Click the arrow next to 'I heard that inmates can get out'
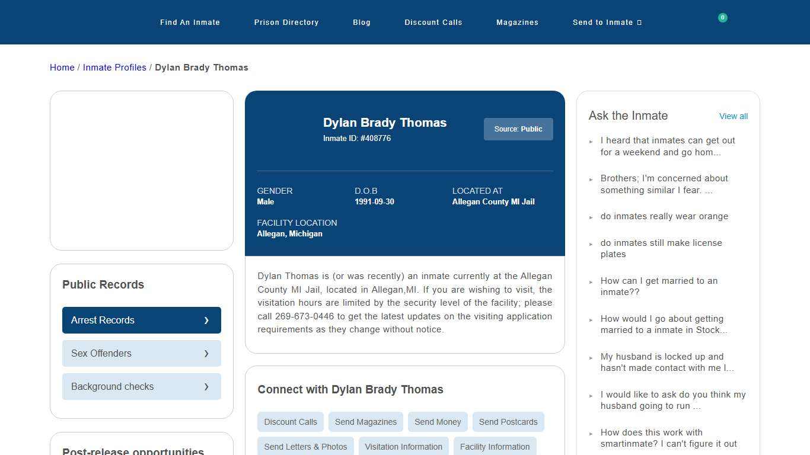 point(591,141)
